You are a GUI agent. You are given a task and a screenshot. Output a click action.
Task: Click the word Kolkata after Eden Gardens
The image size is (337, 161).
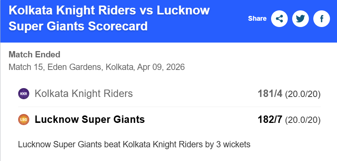120,67
